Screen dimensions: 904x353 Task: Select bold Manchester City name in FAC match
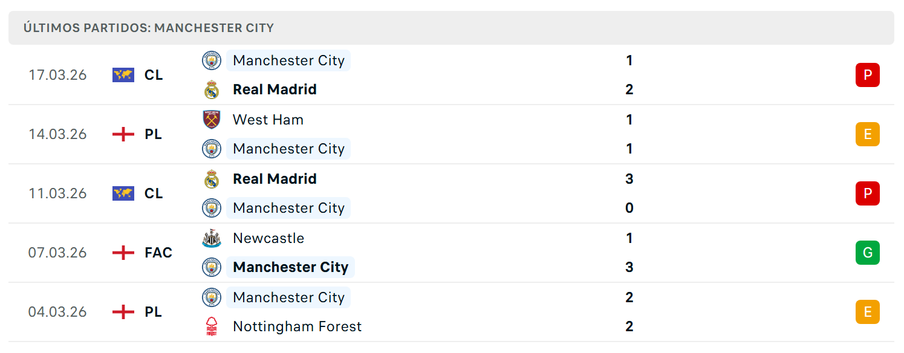point(290,267)
